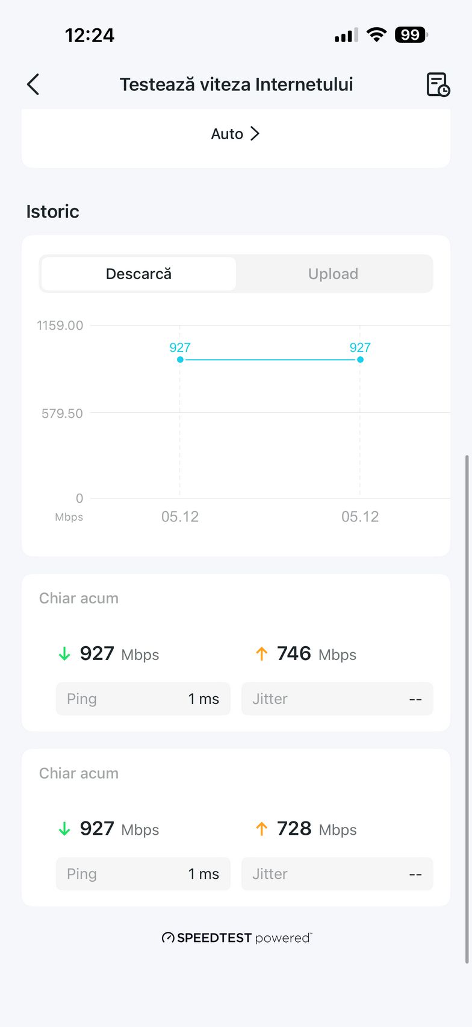Viewport: 472px width, 1027px height.
Task: Tap the Wi-Fi status icon
Action: (x=376, y=35)
